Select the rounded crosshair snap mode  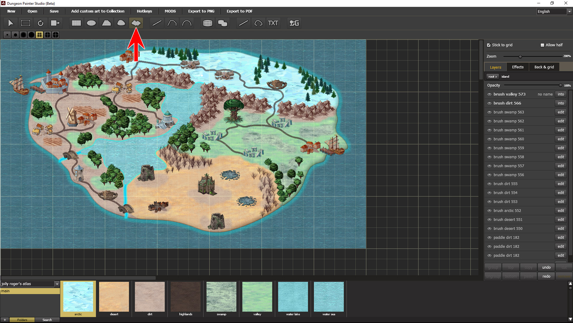(48, 35)
